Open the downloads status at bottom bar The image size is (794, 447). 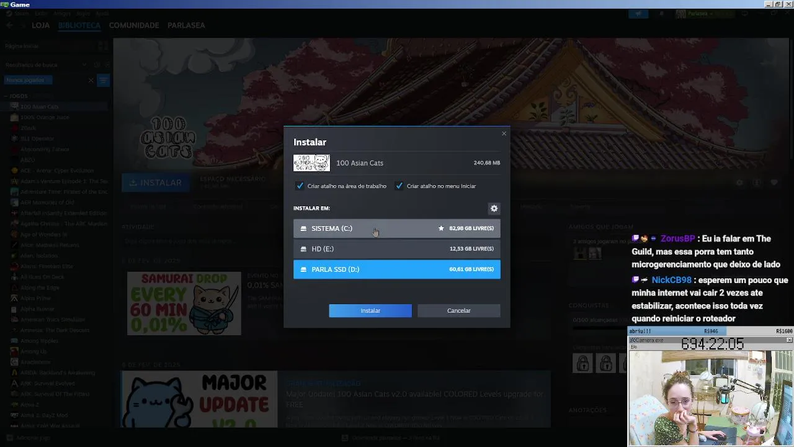pyautogui.click(x=391, y=438)
